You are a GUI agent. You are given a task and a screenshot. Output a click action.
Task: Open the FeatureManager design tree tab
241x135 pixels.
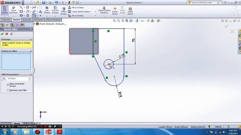(2, 25)
